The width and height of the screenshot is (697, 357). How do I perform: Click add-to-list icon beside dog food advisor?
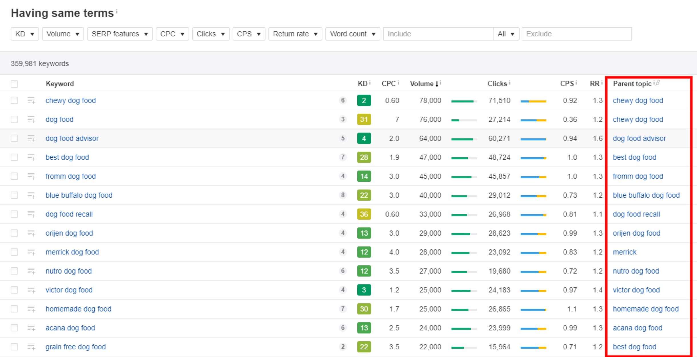coord(31,139)
